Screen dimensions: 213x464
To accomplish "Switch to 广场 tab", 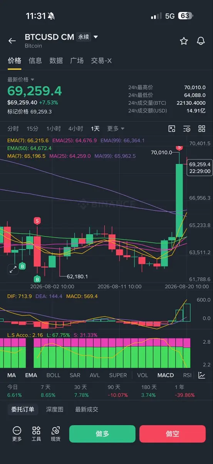I will click(x=77, y=61).
